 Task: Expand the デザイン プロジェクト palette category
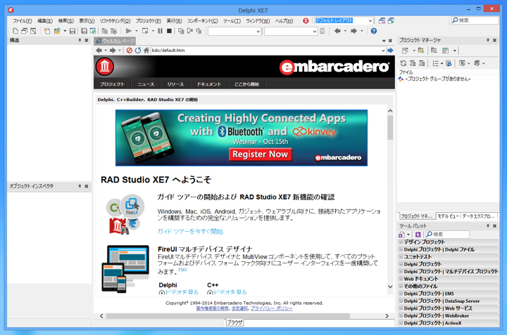[x=401, y=242]
